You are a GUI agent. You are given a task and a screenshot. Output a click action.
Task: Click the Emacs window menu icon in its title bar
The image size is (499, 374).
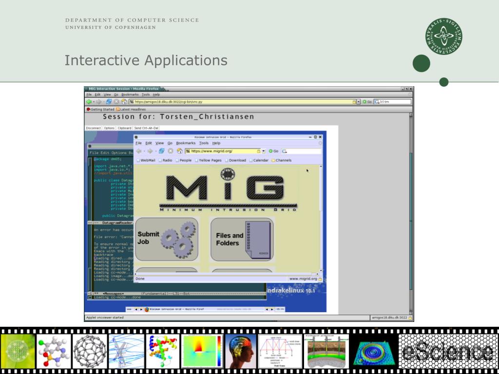[x=90, y=146]
